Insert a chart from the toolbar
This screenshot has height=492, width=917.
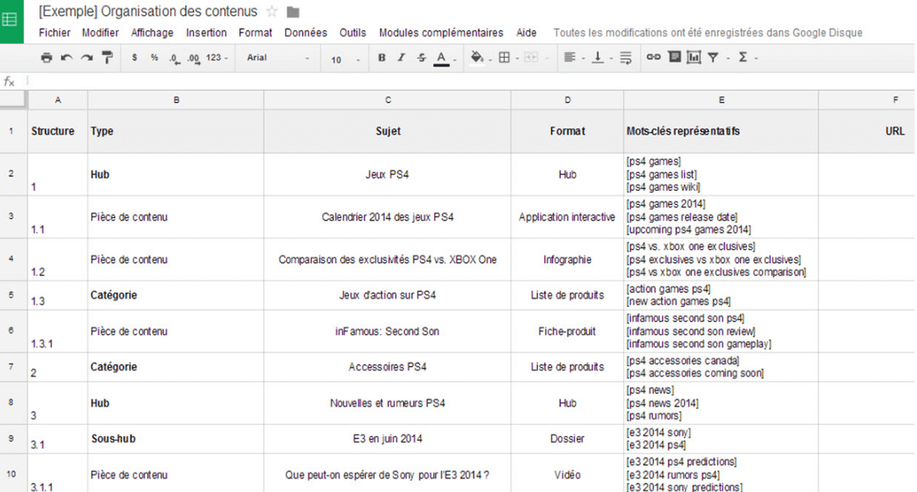pyautogui.click(x=694, y=58)
